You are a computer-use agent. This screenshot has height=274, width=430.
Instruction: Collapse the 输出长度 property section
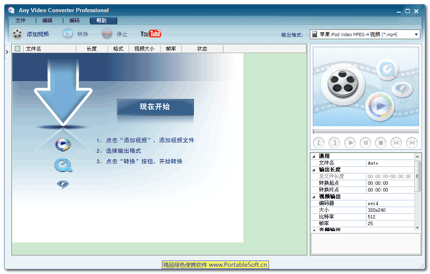click(314, 170)
